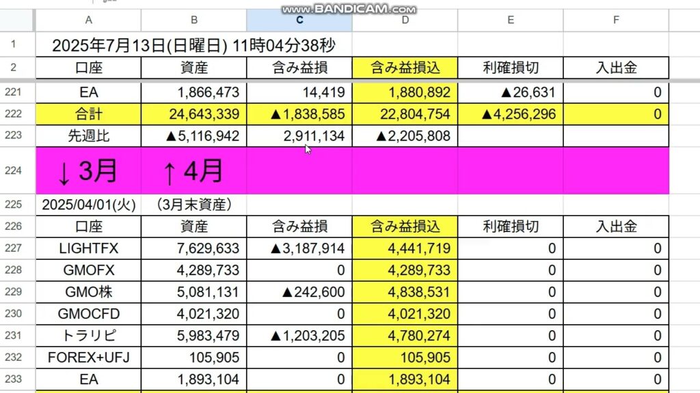The image size is (700, 393).
Task: Click the ↑4月 magenta cell
Action: tap(193, 171)
